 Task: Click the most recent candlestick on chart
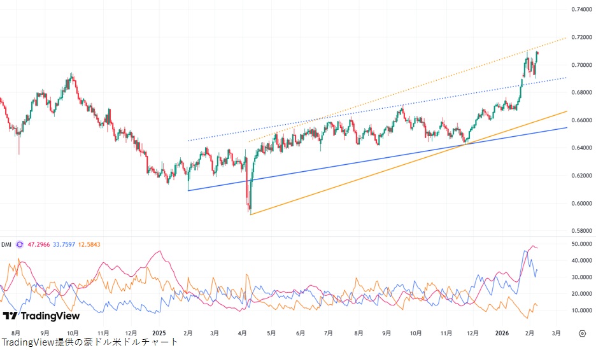537,54
